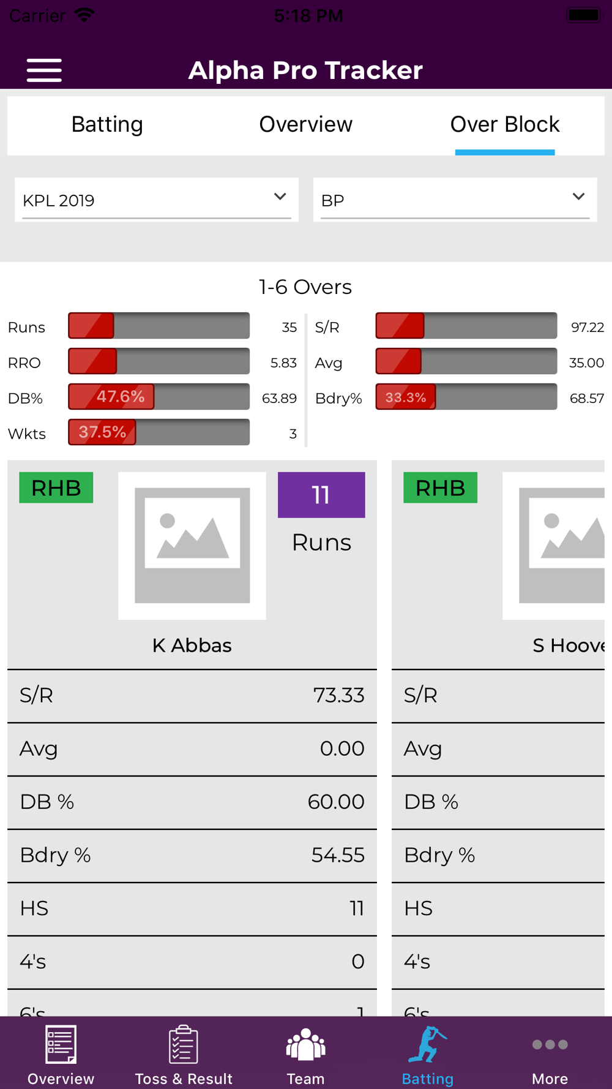Tap K Abbas RHB green badge
Image resolution: width=612 pixels, height=1089 pixels.
[x=56, y=488]
